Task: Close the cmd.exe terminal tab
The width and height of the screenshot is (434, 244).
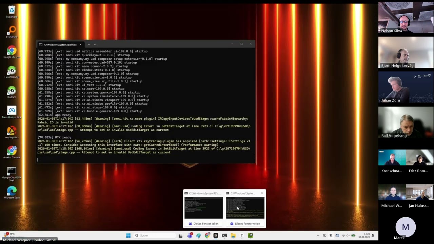Action: [x=80, y=44]
